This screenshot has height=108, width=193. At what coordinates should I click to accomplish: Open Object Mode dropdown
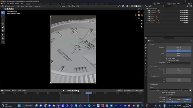coord(10,6)
